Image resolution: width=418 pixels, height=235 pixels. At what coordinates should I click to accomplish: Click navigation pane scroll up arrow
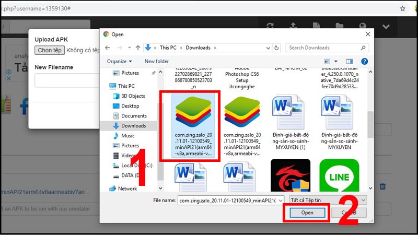pyautogui.click(x=160, y=72)
